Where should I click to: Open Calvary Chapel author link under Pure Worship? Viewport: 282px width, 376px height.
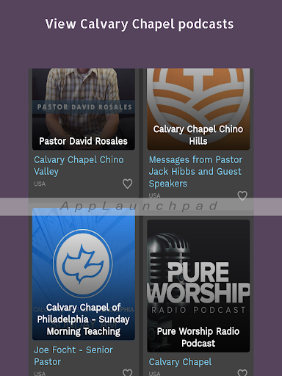pyautogui.click(x=180, y=362)
